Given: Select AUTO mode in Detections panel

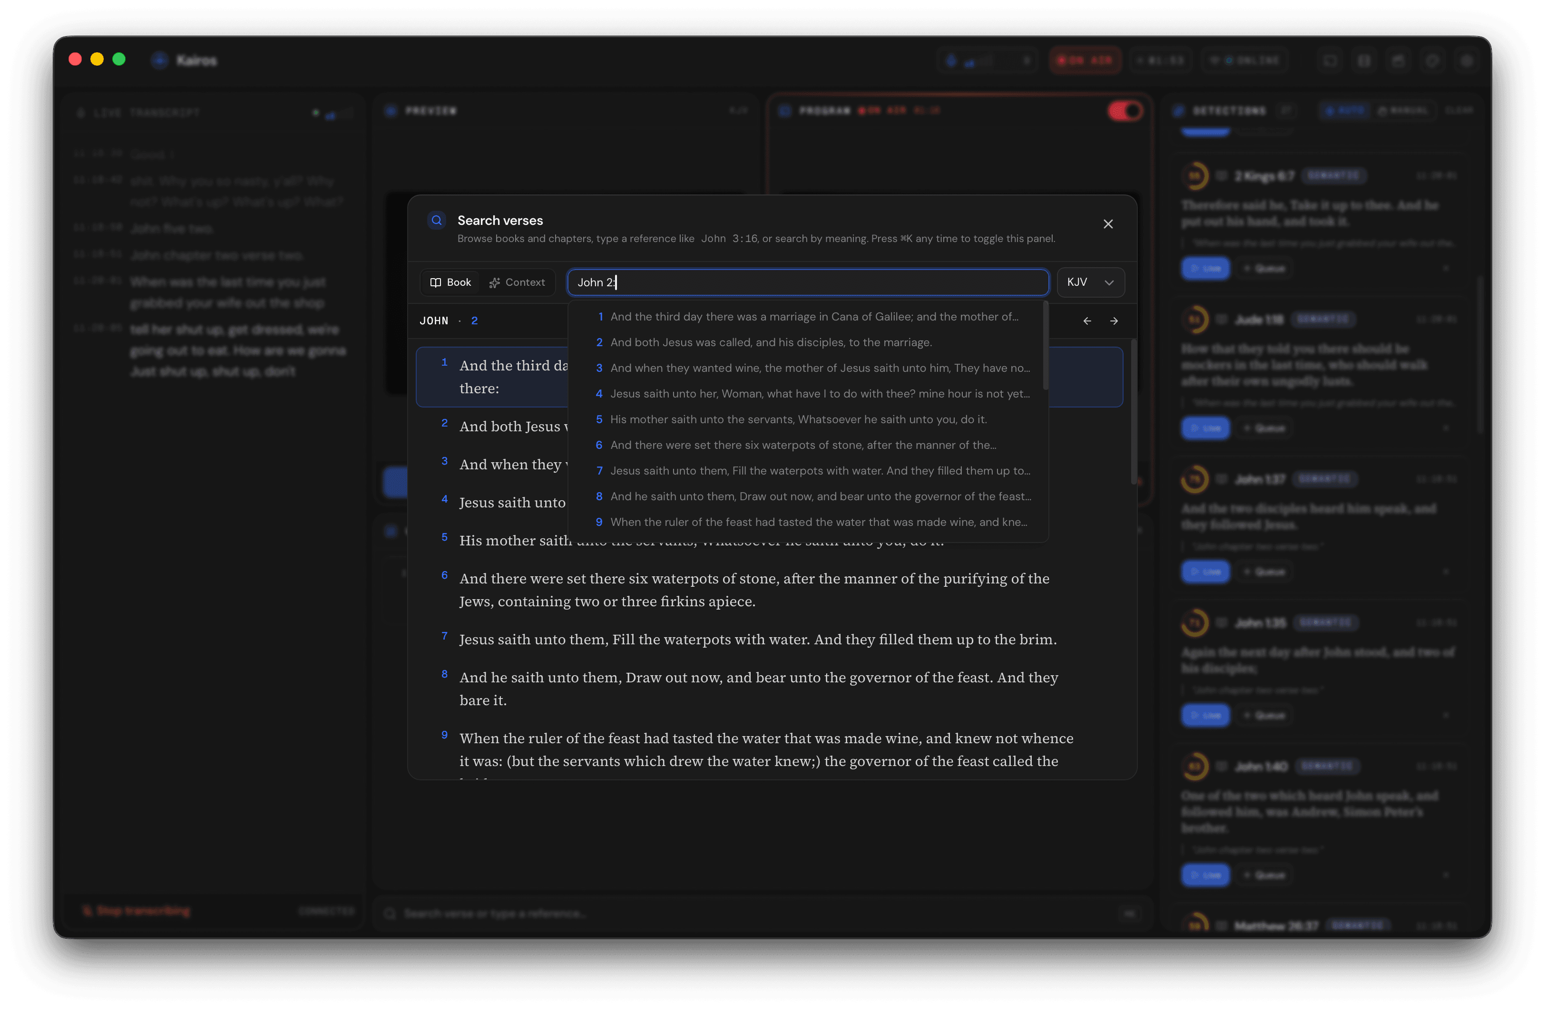Looking at the screenshot, I should click(x=1344, y=111).
